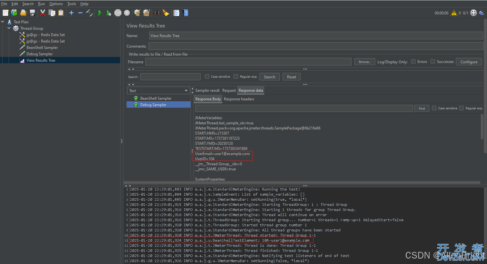The width and height of the screenshot is (487, 264).
Task: Select Debug Sampler result entry
Action: point(159,105)
